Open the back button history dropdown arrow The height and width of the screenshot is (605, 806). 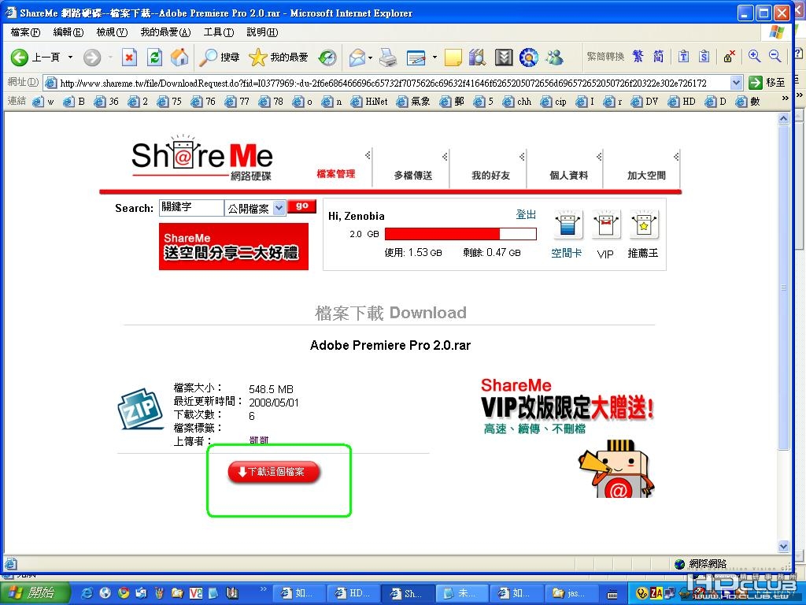point(70,57)
